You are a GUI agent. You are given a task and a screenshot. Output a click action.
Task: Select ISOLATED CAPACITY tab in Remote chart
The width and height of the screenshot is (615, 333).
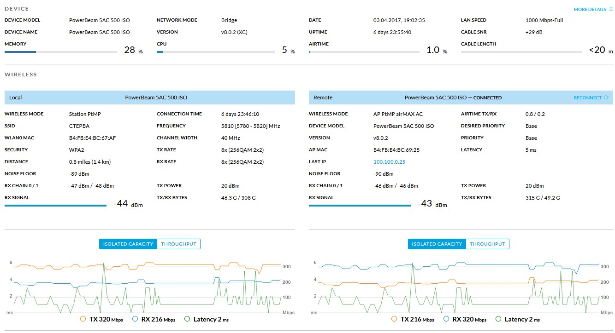click(437, 244)
